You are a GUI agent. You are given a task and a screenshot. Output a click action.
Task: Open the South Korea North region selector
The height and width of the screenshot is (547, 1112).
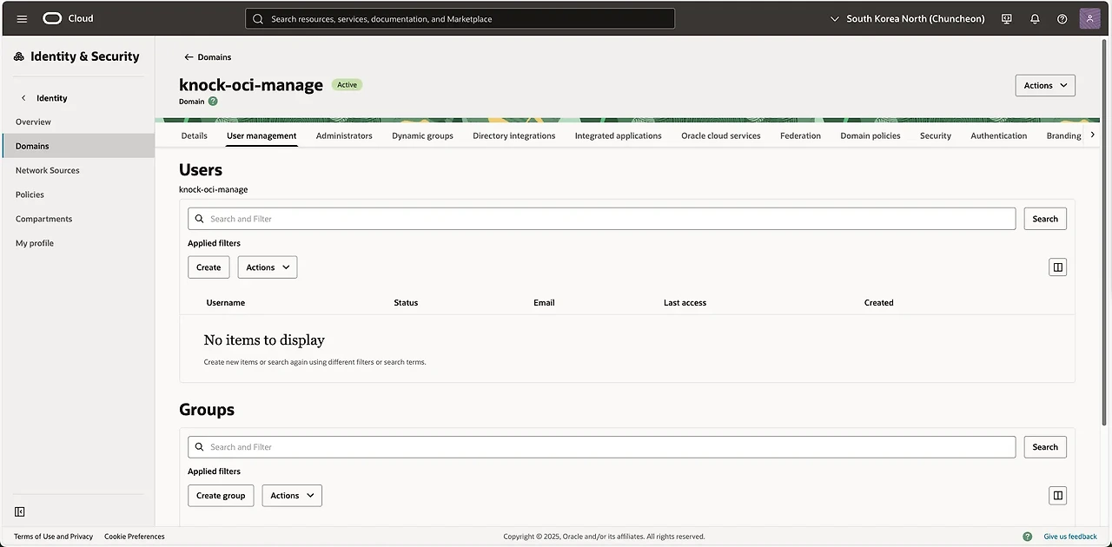pyautogui.click(x=908, y=18)
